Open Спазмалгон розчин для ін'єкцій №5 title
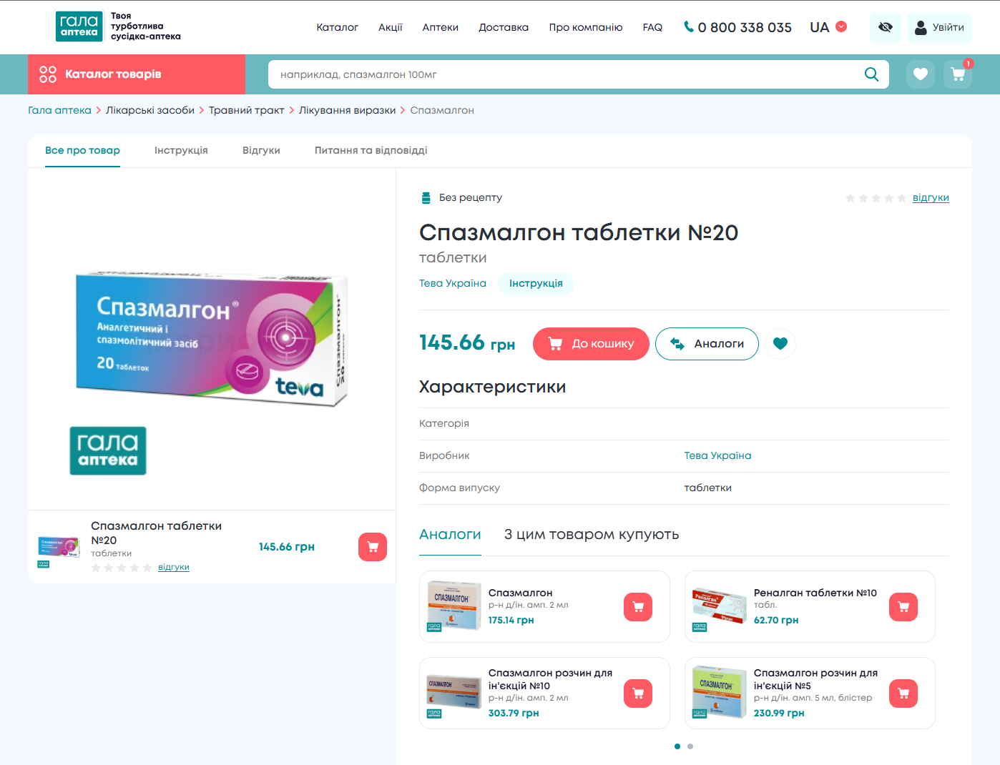Image resolution: width=1000 pixels, height=765 pixels. click(x=815, y=679)
